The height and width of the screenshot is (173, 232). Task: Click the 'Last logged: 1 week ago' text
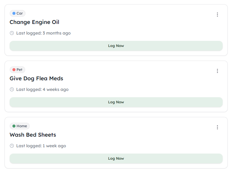41,146
